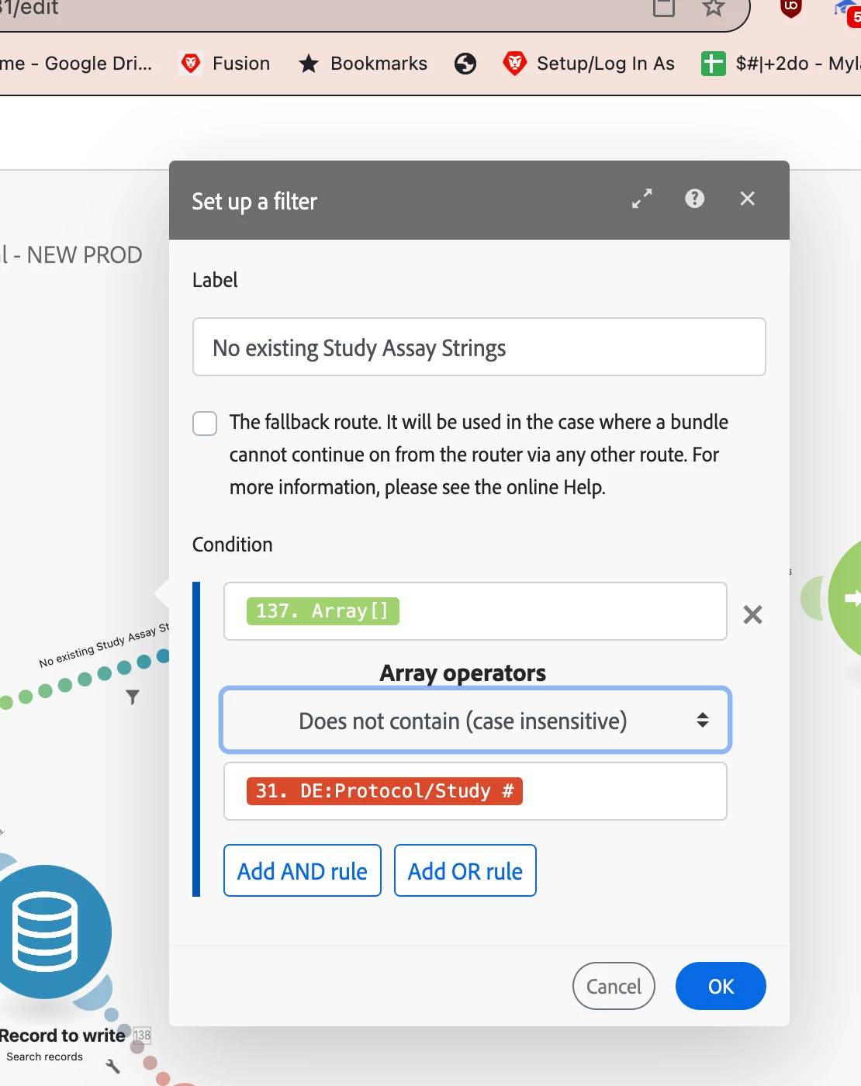Click the Label input field
861x1086 pixels.
click(x=479, y=347)
